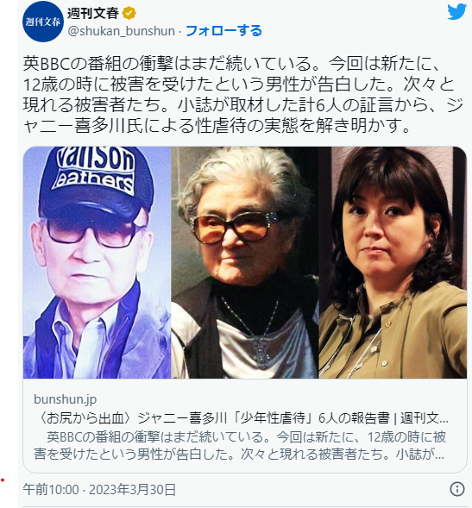Image resolution: width=472 pixels, height=508 pixels.
Task: Click the small red dot at left edge
Action: [3, 480]
